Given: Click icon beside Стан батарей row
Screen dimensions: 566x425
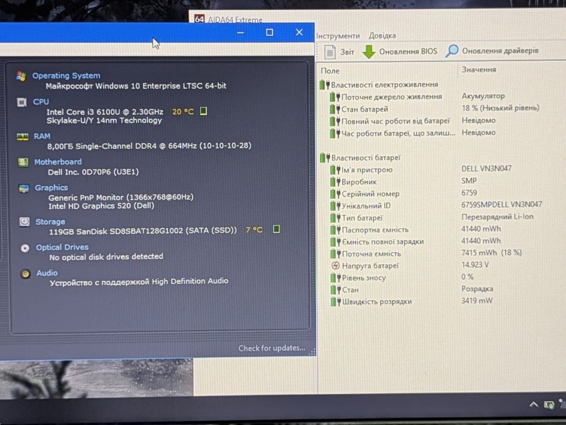Looking at the screenshot, I should coord(335,109).
